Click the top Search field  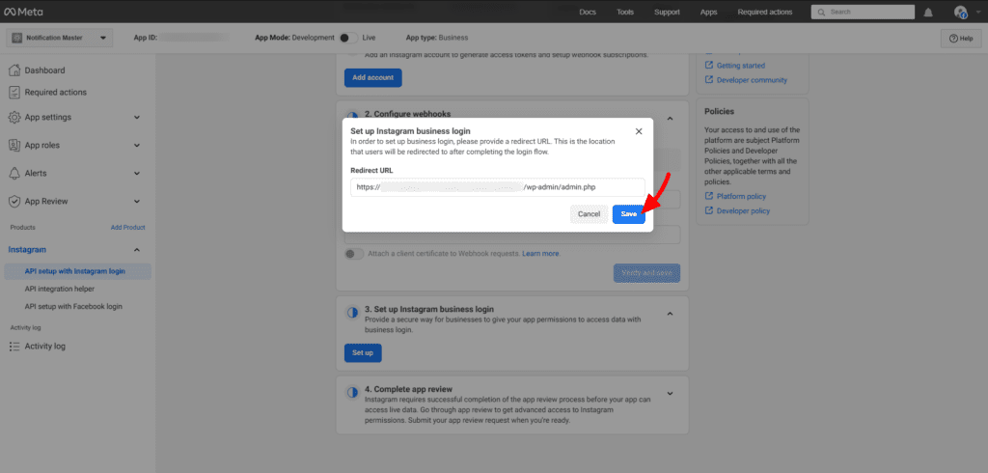pyautogui.click(x=863, y=12)
